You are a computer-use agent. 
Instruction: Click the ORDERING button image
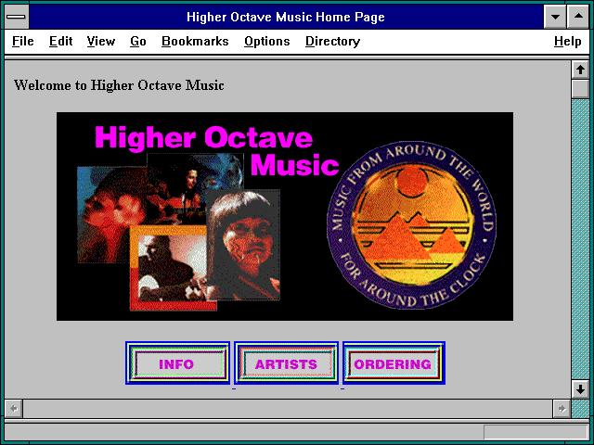(394, 363)
